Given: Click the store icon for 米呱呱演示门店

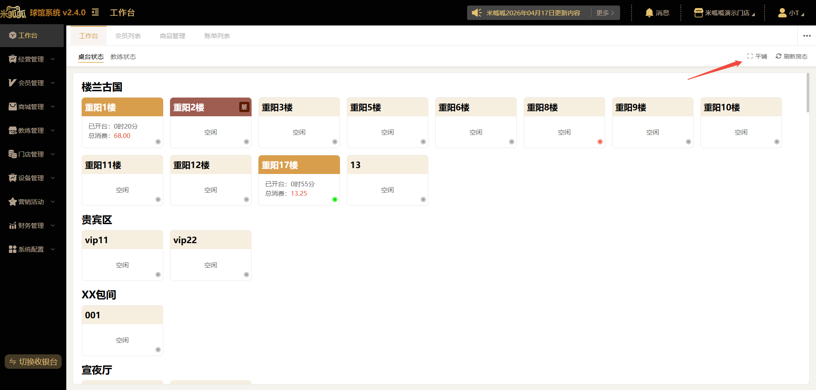Looking at the screenshot, I should pos(698,13).
